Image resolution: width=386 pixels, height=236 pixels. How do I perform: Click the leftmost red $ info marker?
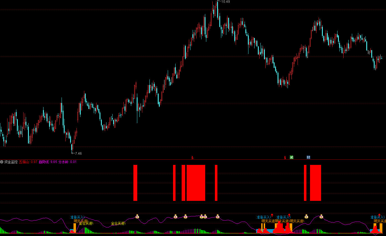point(192,158)
